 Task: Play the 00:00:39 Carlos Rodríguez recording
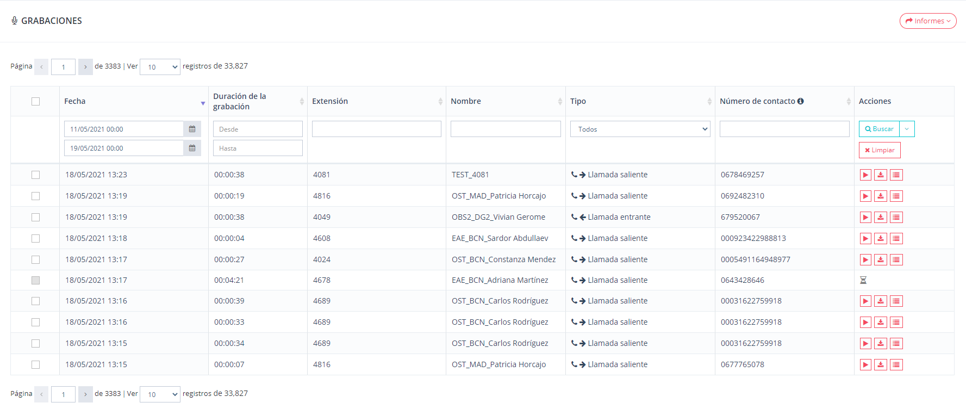click(x=865, y=301)
